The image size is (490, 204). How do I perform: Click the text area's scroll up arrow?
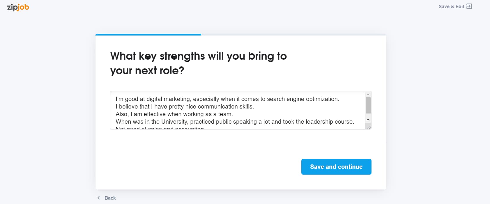368,95
